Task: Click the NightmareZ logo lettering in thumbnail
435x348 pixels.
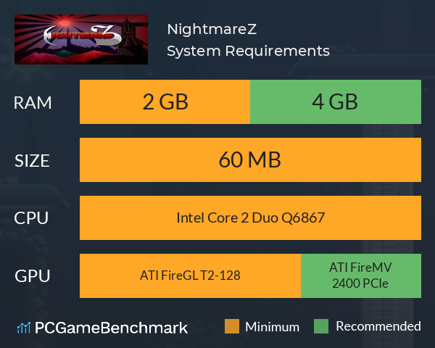Action: click(83, 36)
